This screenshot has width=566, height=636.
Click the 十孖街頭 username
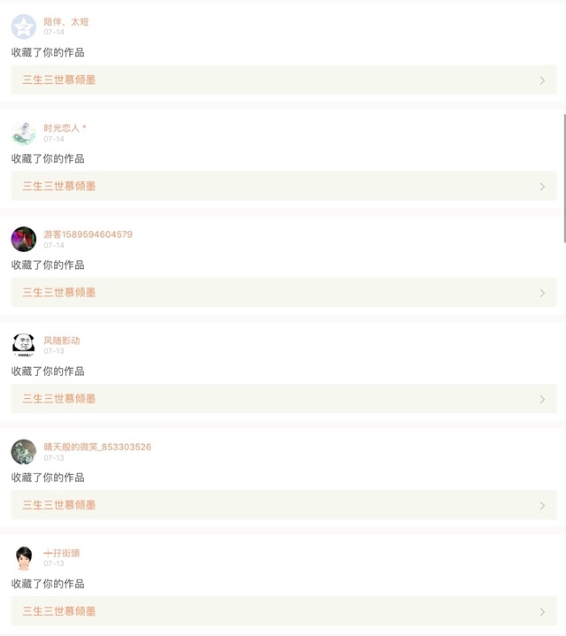pos(62,553)
